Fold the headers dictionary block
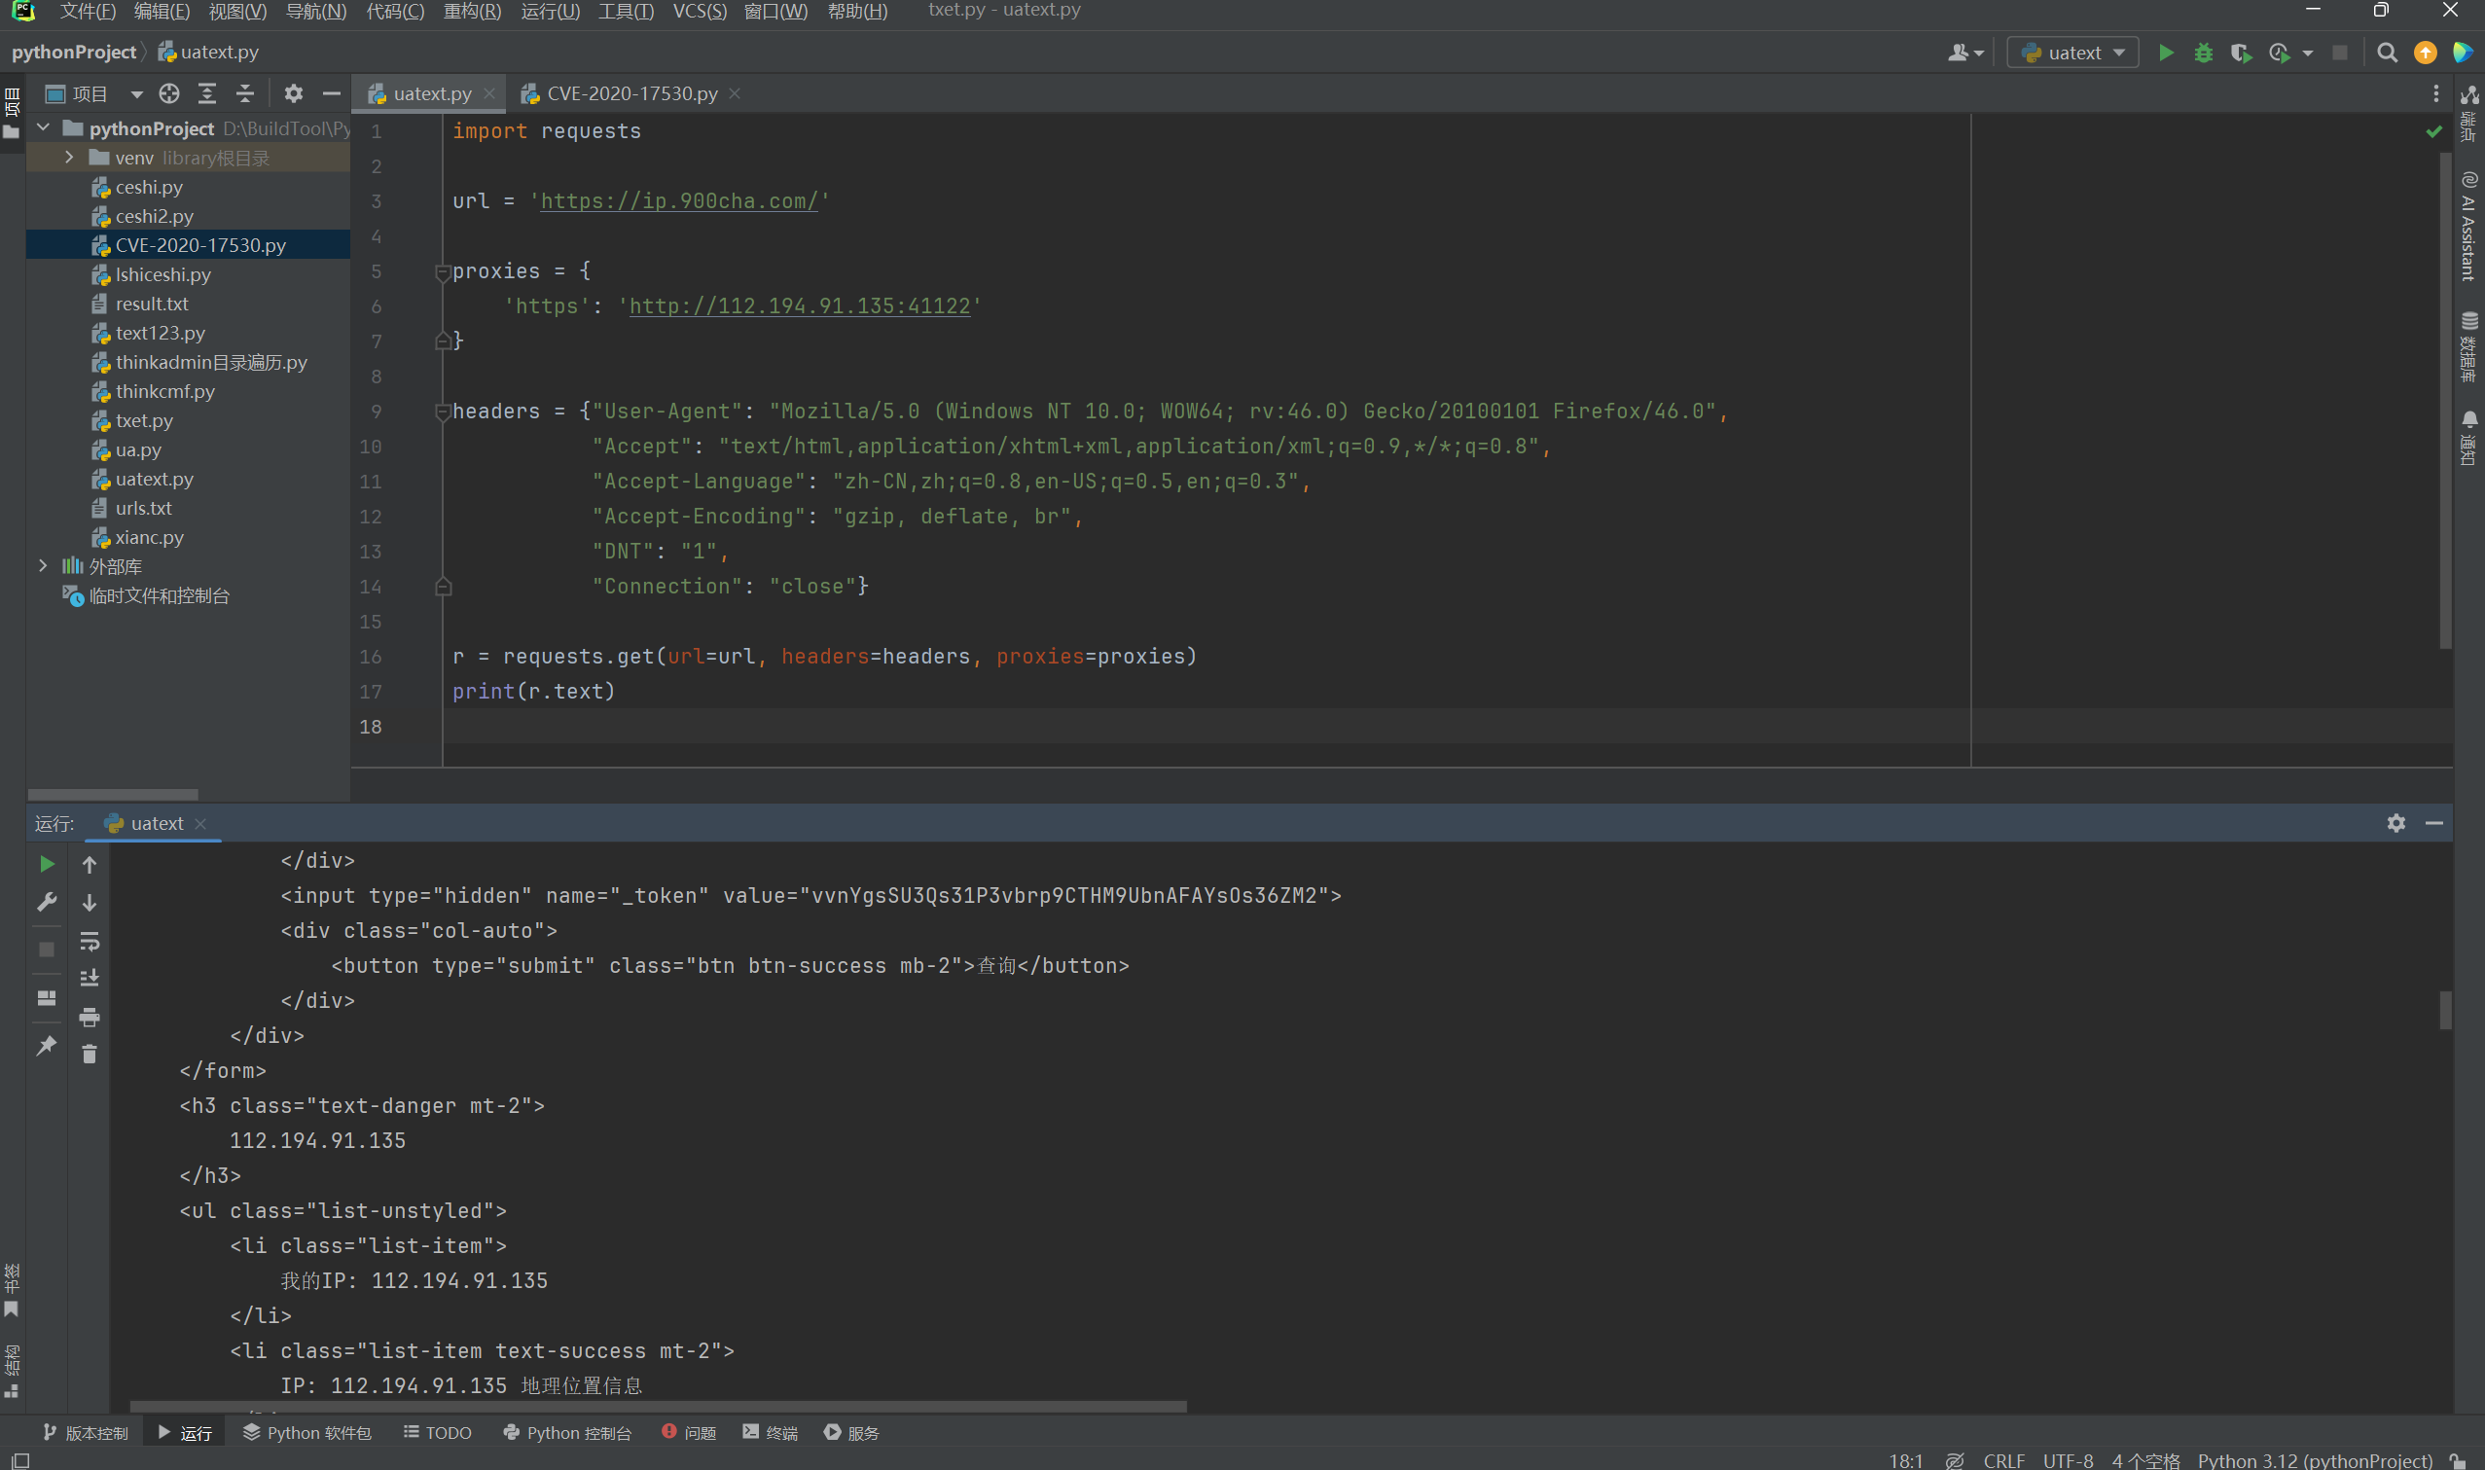The height and width of the screenshot is (1470, 2485). [x=443, y=412]
